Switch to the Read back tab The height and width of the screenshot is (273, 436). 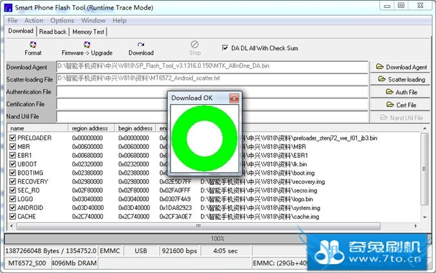pos(53,31)
